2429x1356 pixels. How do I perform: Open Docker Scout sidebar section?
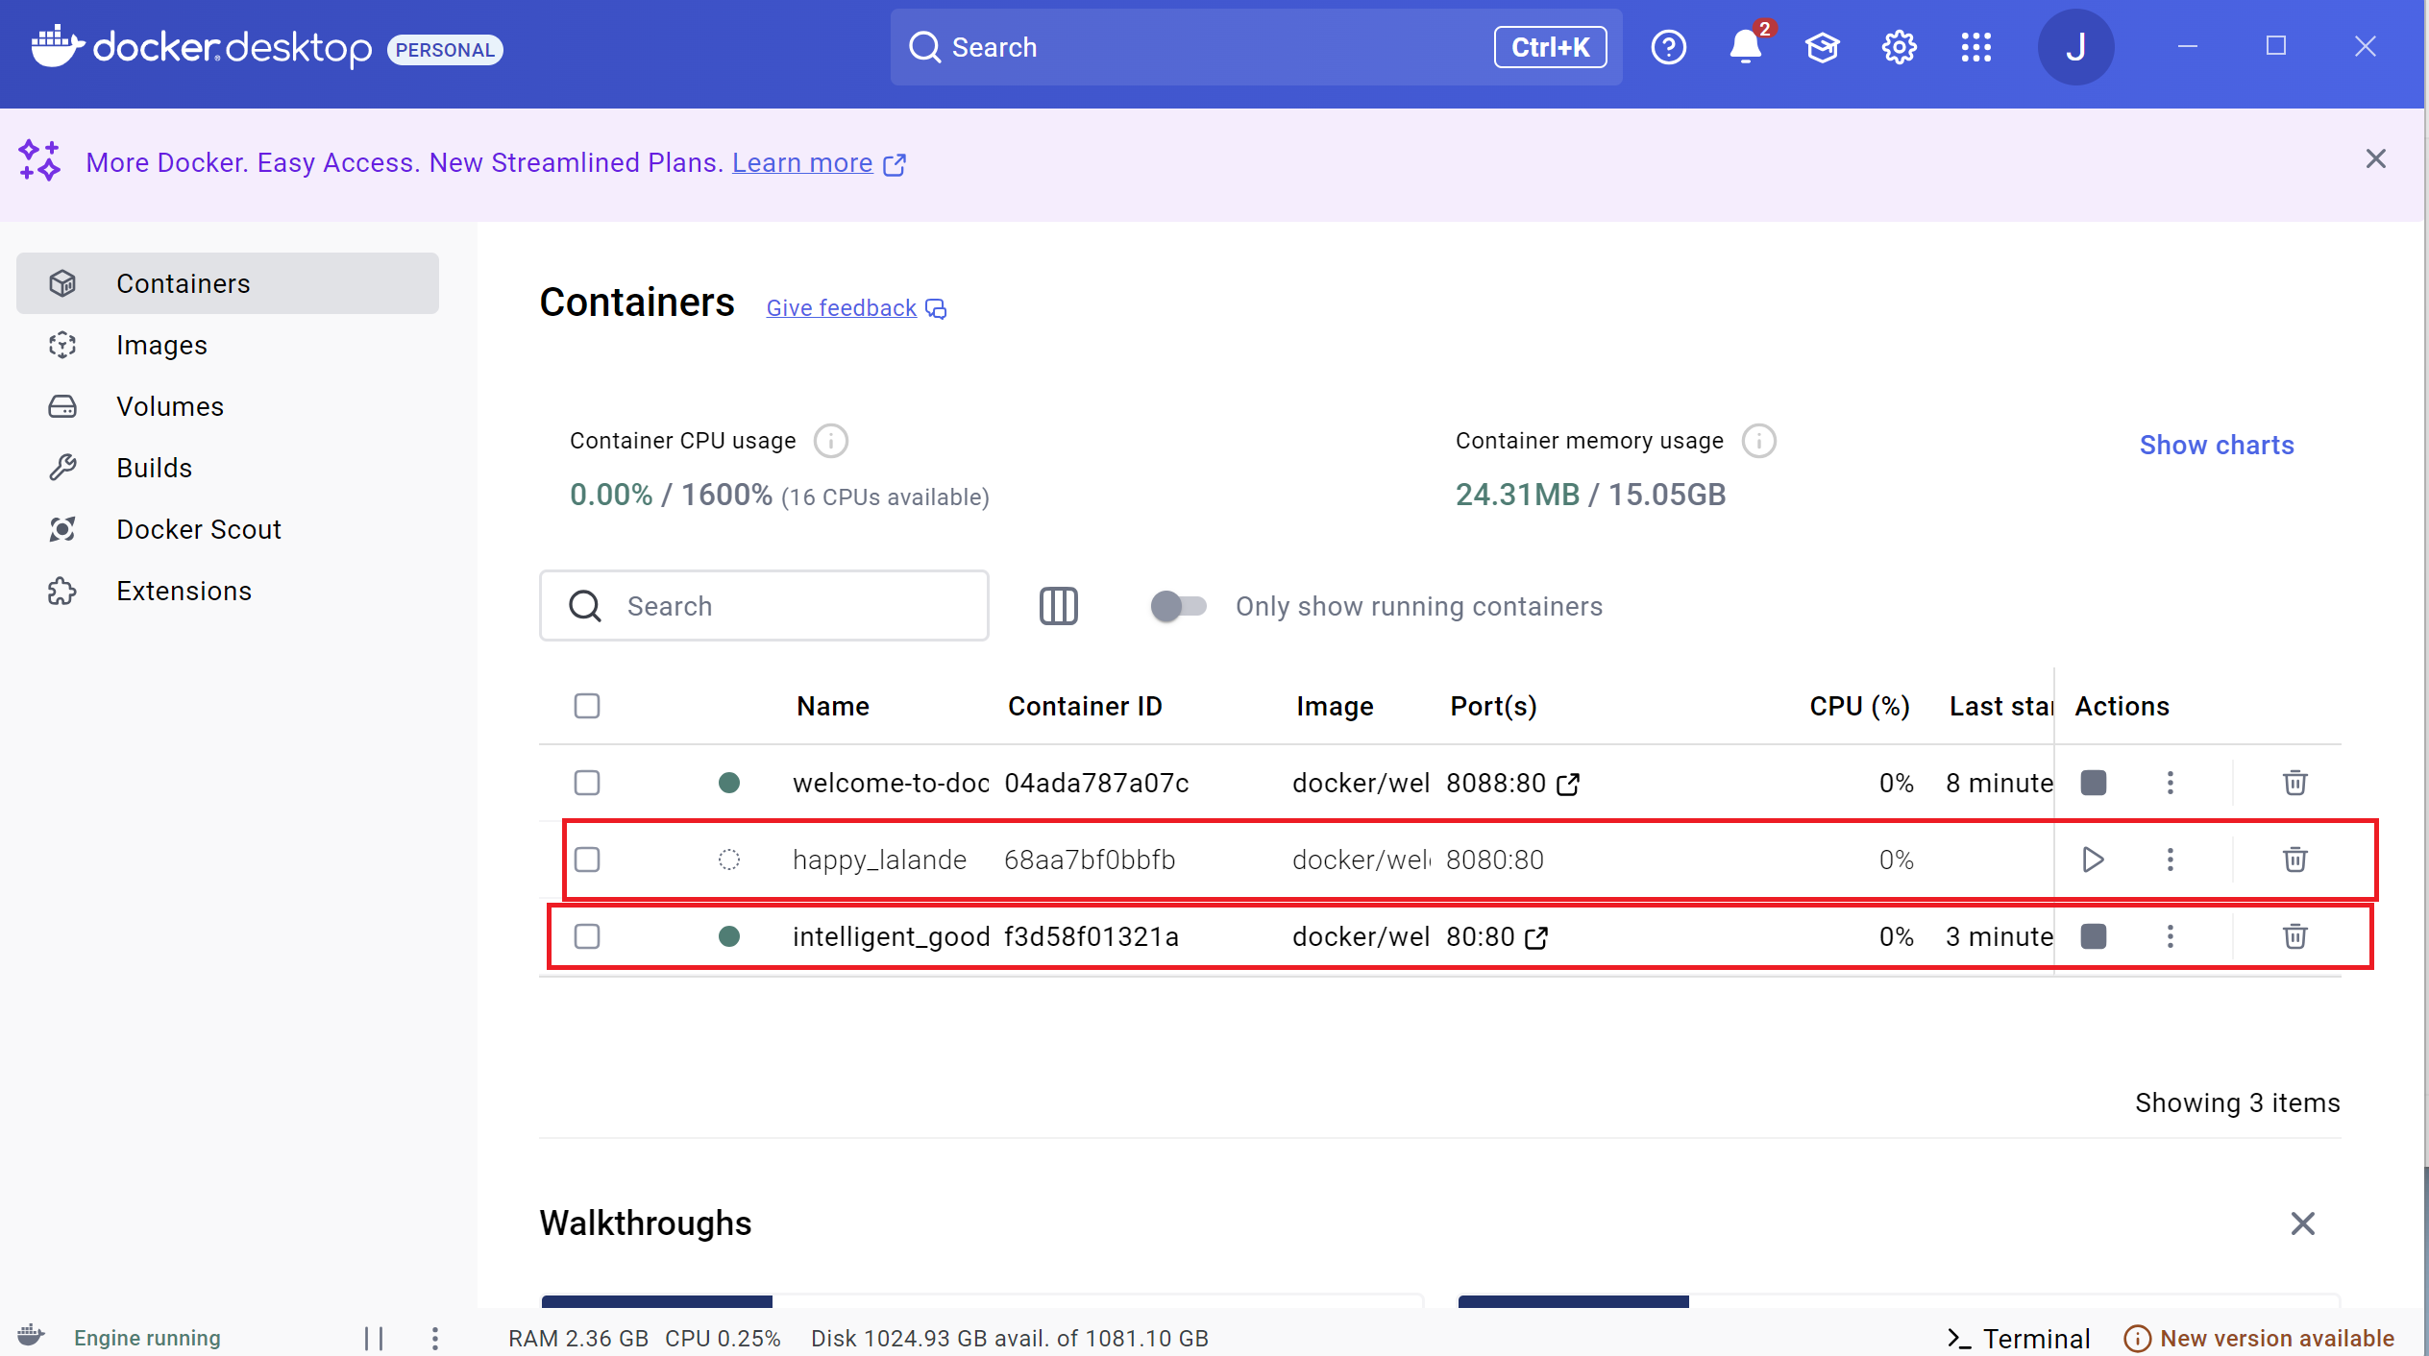pos(198,529)
